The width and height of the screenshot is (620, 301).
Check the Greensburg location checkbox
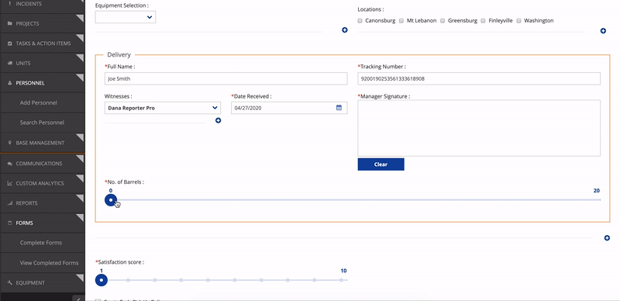pos(443,21)
